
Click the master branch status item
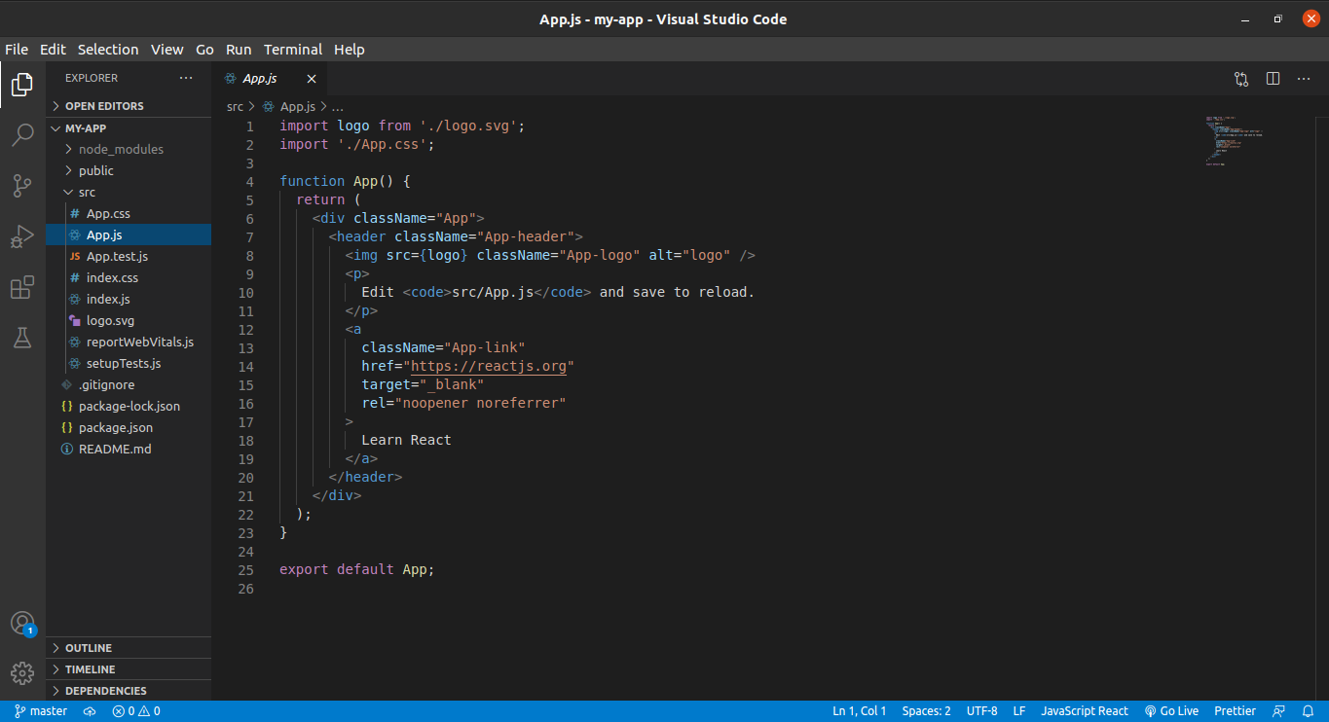coord(41,711)
